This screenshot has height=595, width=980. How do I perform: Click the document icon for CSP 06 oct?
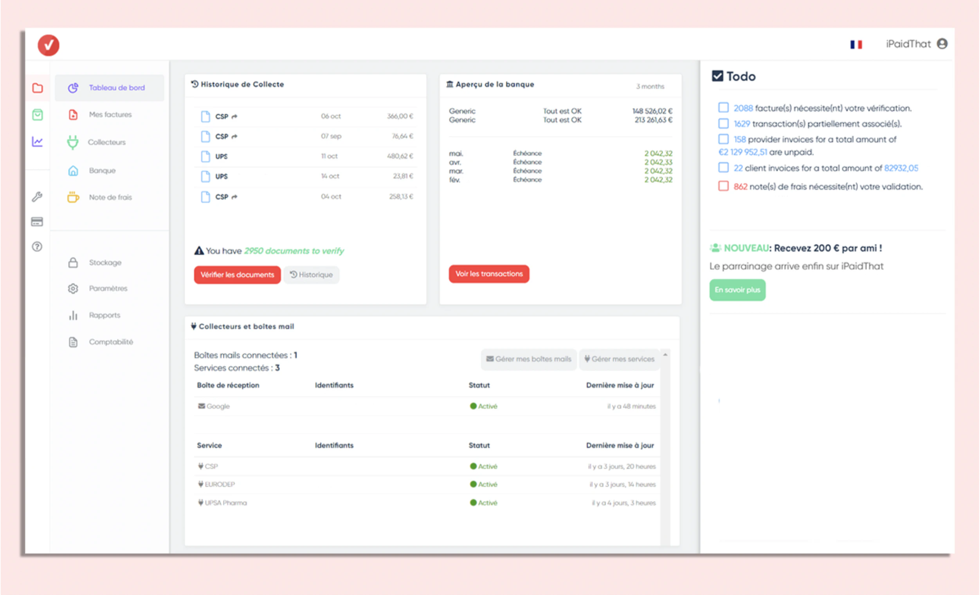[205, 116]
